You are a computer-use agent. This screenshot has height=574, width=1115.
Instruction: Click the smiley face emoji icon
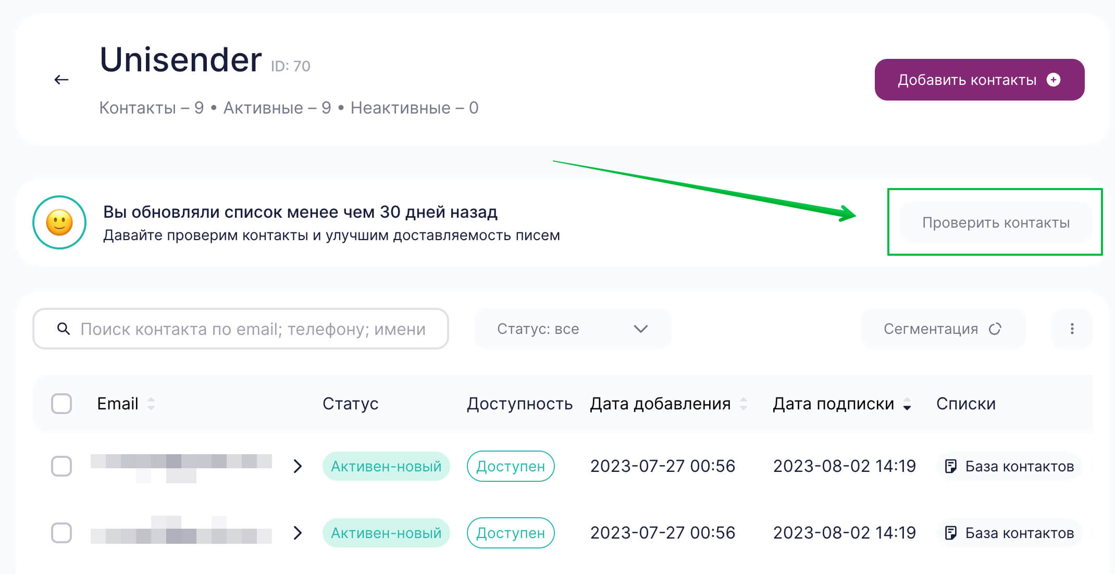tap(59, 222)
